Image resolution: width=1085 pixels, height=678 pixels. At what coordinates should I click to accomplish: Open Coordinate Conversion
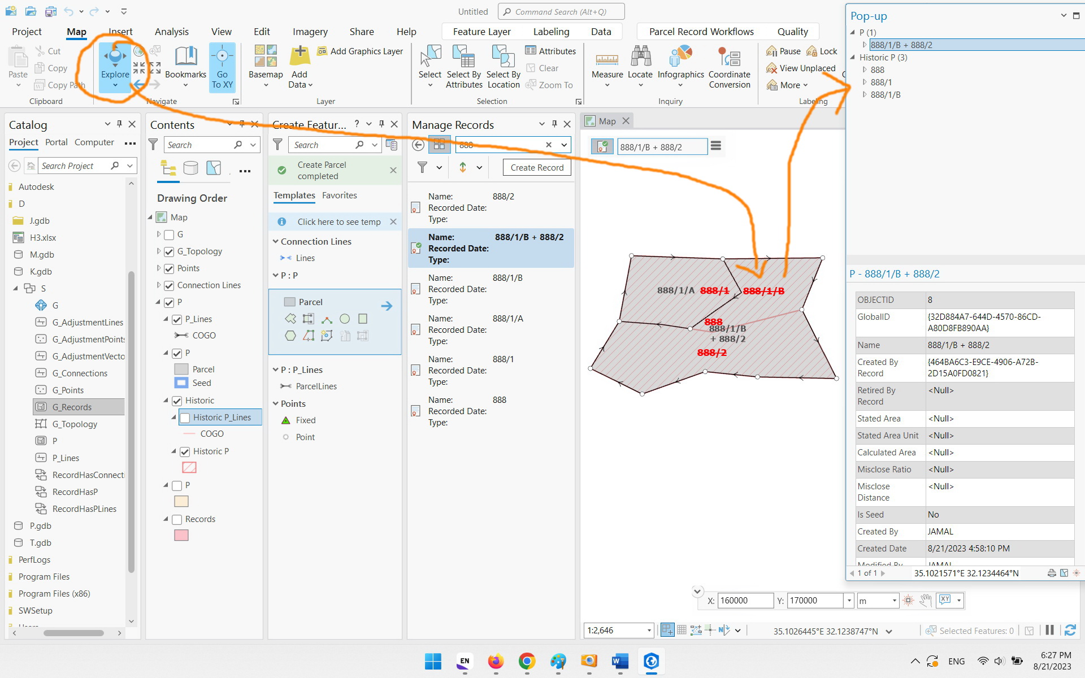[730, 65]
